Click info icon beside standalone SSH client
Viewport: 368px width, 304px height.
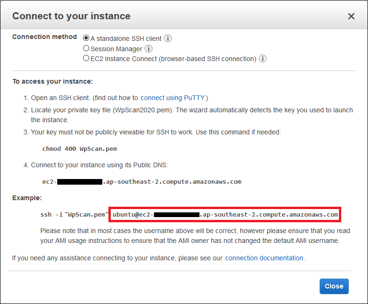tap(168, 39)
